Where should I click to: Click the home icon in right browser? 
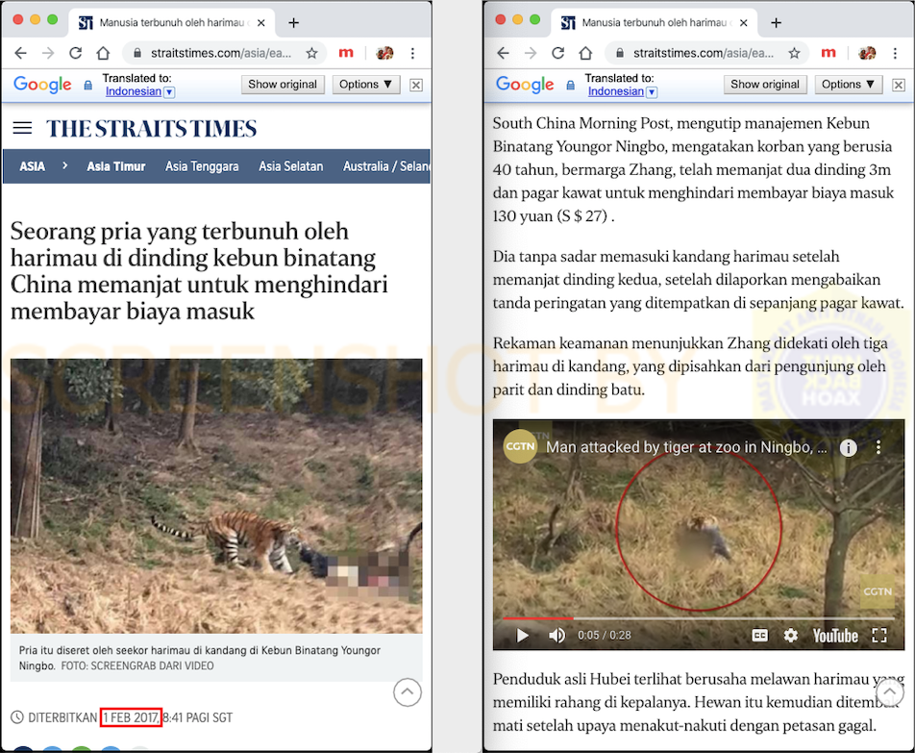pyautogui.click(x=585, y=53)
